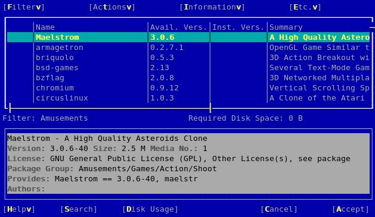Screen dimensions: 375x217
Task: Select the briquolo package row
Action: point(188,58)
